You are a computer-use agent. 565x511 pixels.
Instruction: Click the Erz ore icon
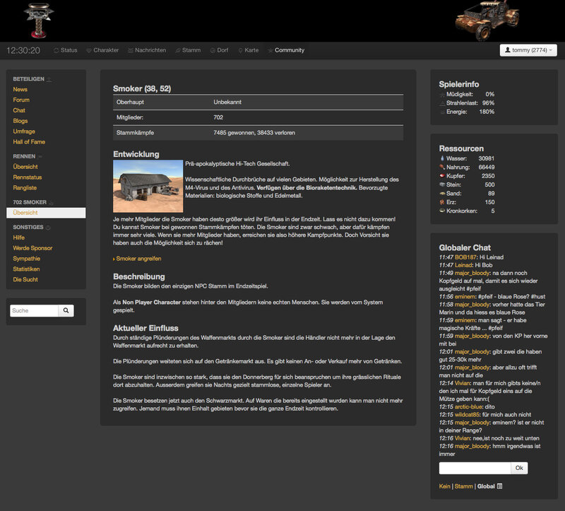(x=442, y=201)
